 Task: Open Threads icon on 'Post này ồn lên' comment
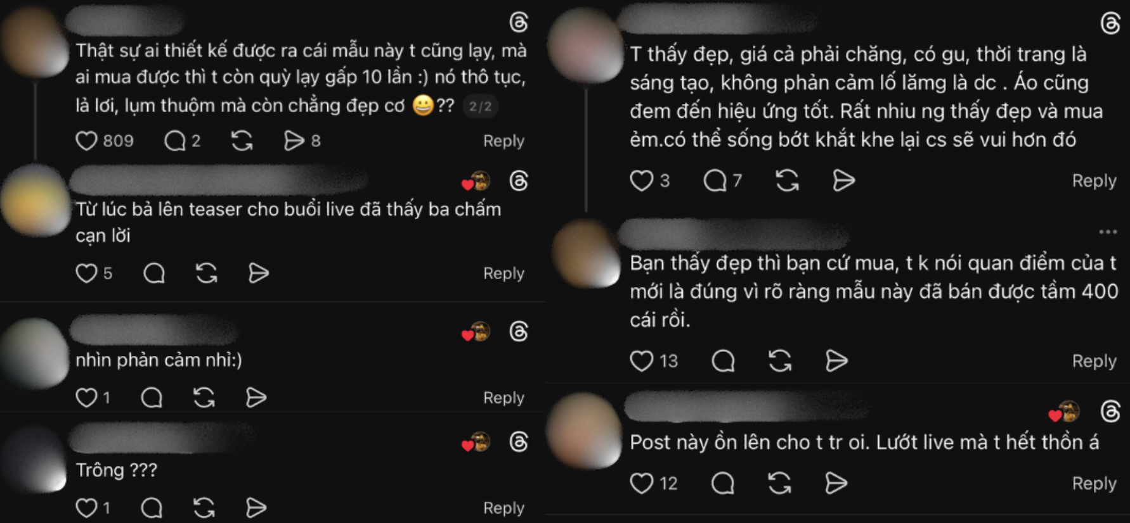[1110, 412]
